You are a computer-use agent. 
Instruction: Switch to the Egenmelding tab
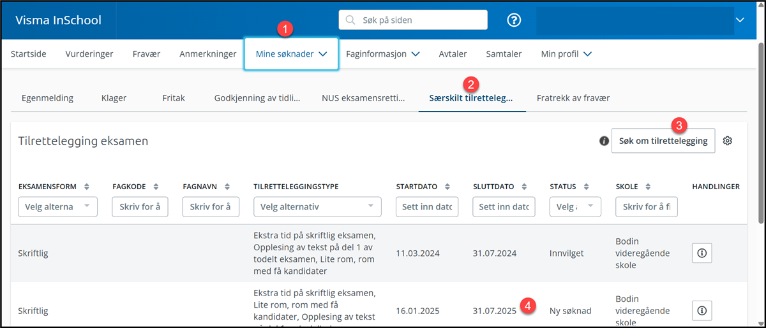point(47,98)
